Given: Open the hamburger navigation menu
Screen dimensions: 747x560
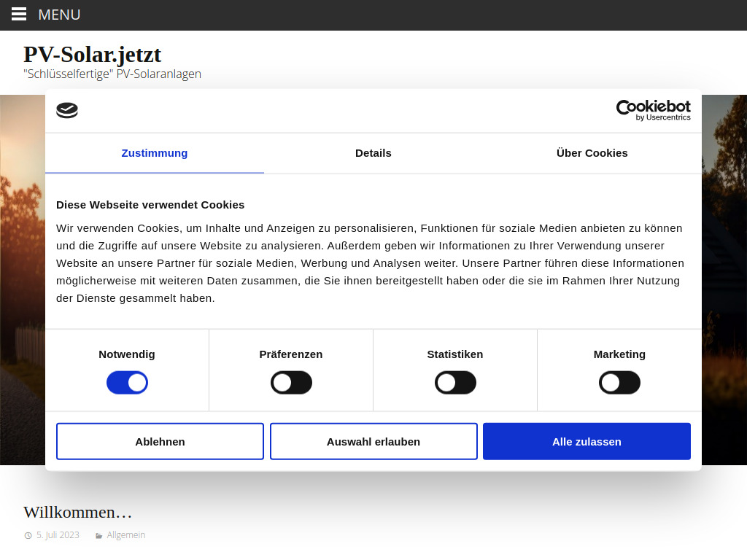Looking at the screenshot, I should 18,15.
